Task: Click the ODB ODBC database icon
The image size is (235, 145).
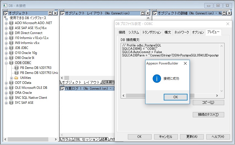Action: click(x=11, y=63)
